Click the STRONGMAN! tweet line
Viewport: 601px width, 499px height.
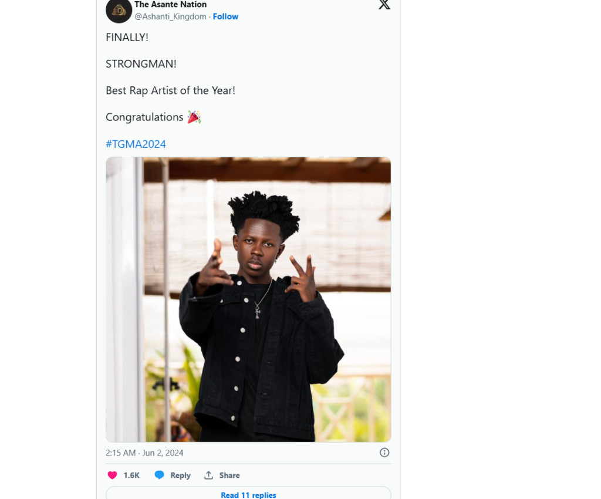tap(141, 63)
